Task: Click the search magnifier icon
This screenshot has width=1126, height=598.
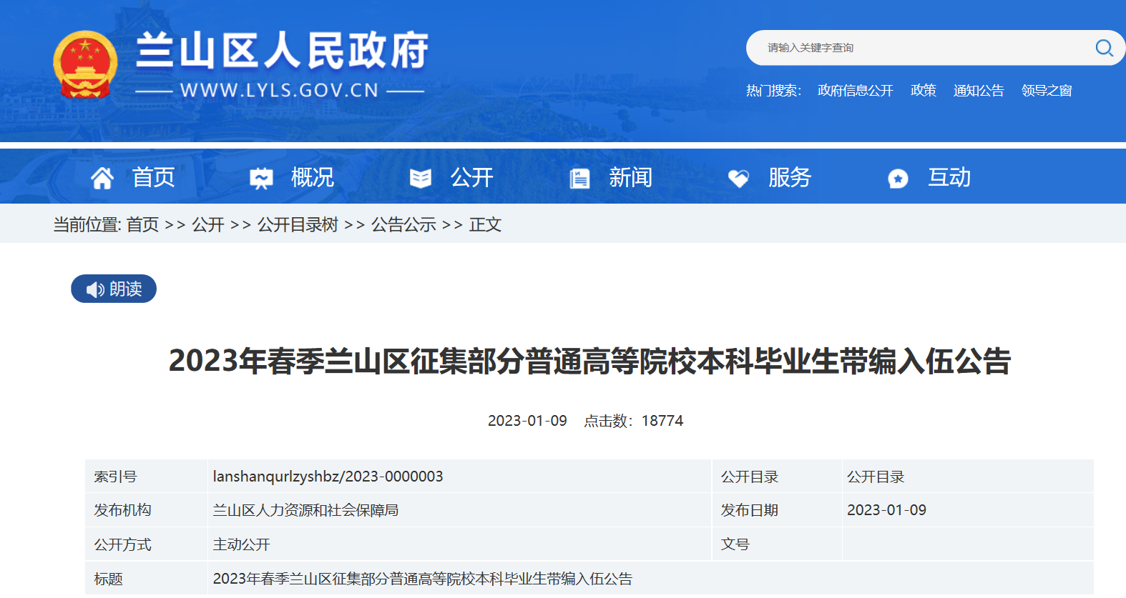Action: pyautogui.click(x=1104, y=48)
